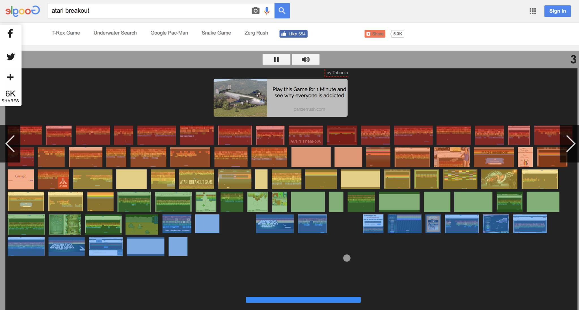Like the page on Facebook

[x=293, y=34]
